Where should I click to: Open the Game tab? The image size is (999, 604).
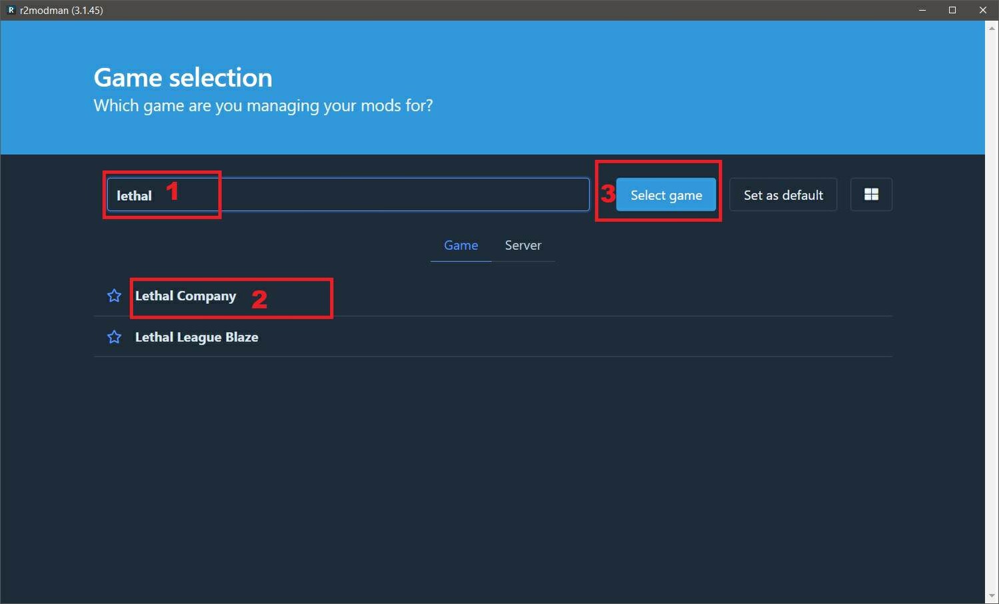tap(461, 245)
